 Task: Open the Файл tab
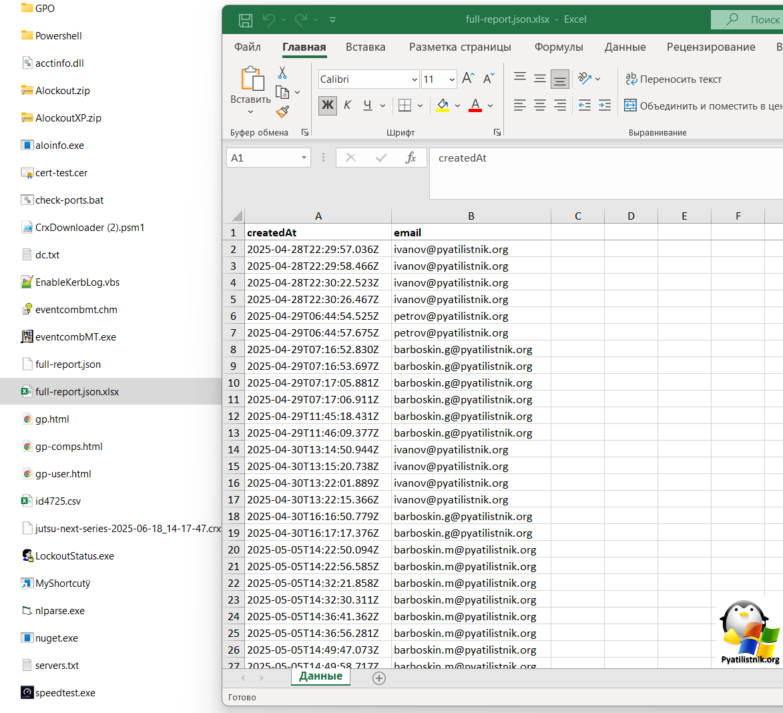(x=247, y=47)
